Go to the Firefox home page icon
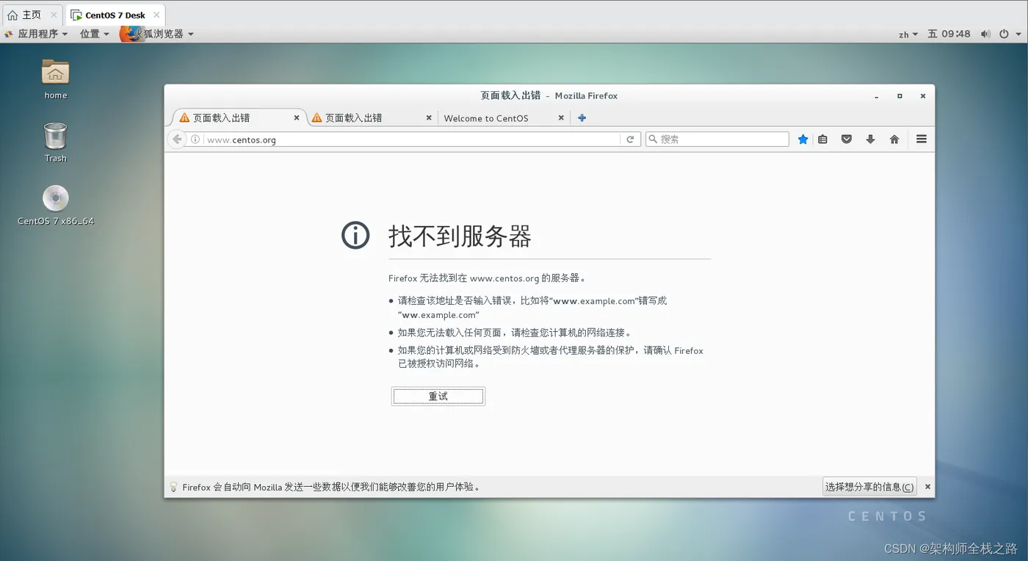This screenshot has height=561, width=1028. 894,140
